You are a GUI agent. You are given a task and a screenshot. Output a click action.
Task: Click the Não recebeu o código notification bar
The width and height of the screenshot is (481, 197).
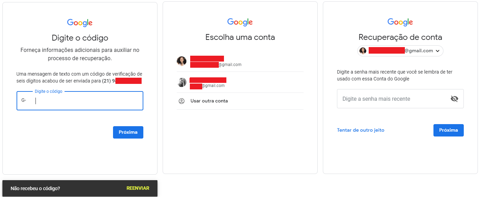tap(80, 188)
